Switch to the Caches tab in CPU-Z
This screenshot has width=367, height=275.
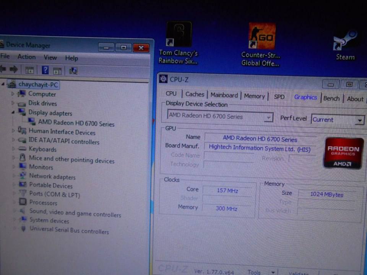click(x=195, y=94)
